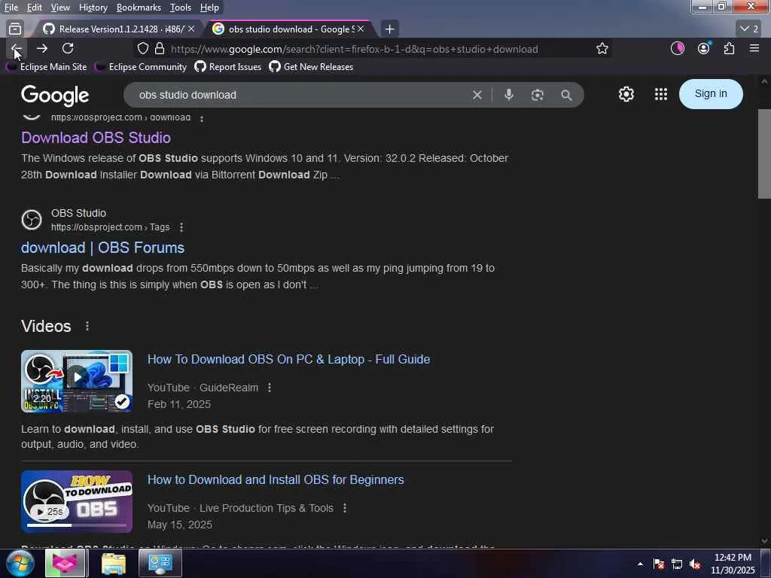The width and height of the screenshot is (771, 578).
Task: Play the GuideRealm video thumbnail
Action: click(x=77, y=382)
